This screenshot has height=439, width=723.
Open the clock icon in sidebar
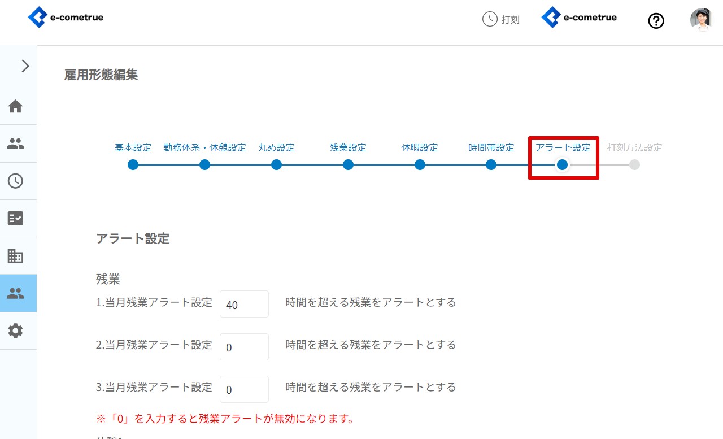point(15,181)
